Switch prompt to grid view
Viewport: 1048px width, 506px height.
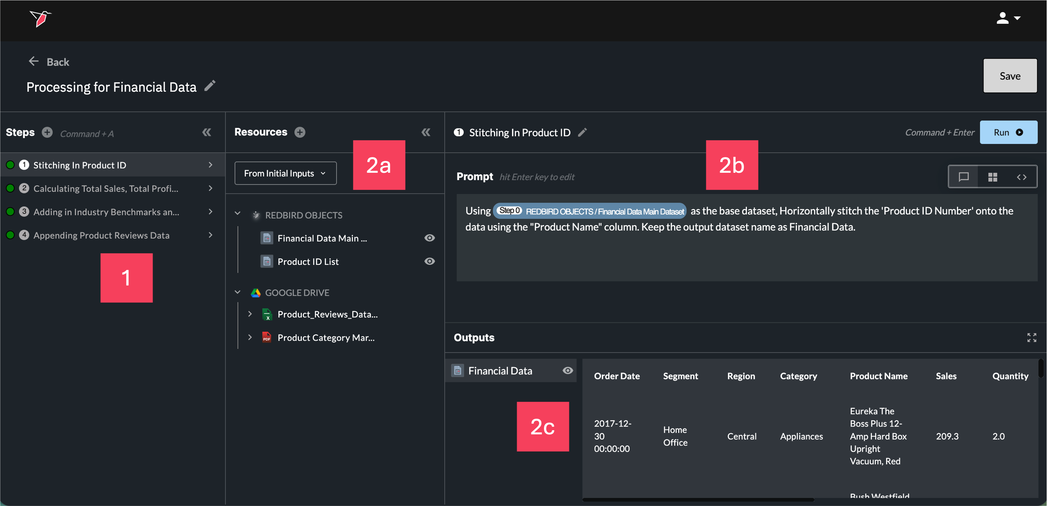click(992, 177)
